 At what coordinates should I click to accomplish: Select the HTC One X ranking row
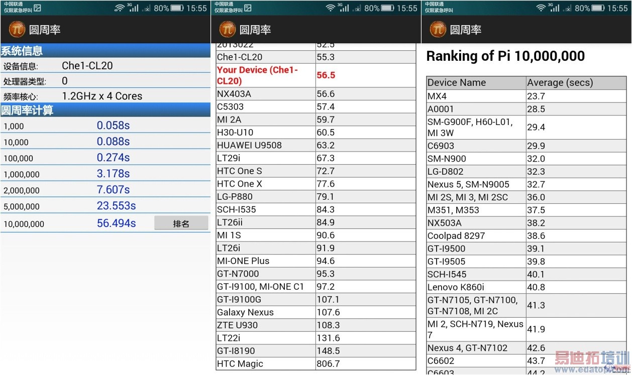[x=316, y=184]
